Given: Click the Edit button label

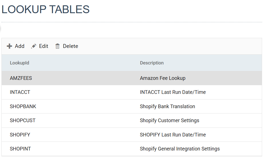Looking at the screenshot, I should point(43,46).
